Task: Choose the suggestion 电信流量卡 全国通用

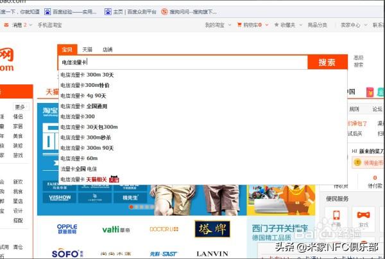Action: (x=203, y=106)
